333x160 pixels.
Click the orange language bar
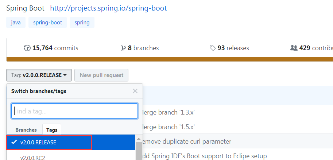pos(170,59)
